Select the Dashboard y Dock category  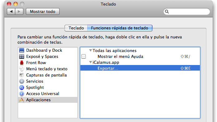[48, 50]
